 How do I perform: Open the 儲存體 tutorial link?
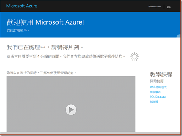pos(154,102)
